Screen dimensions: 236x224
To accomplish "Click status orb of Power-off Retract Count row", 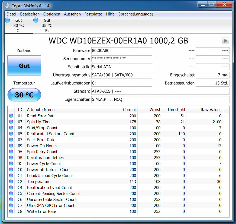I will click(x=11, y=169).
